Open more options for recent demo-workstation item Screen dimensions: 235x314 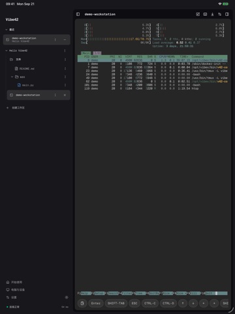55,40
